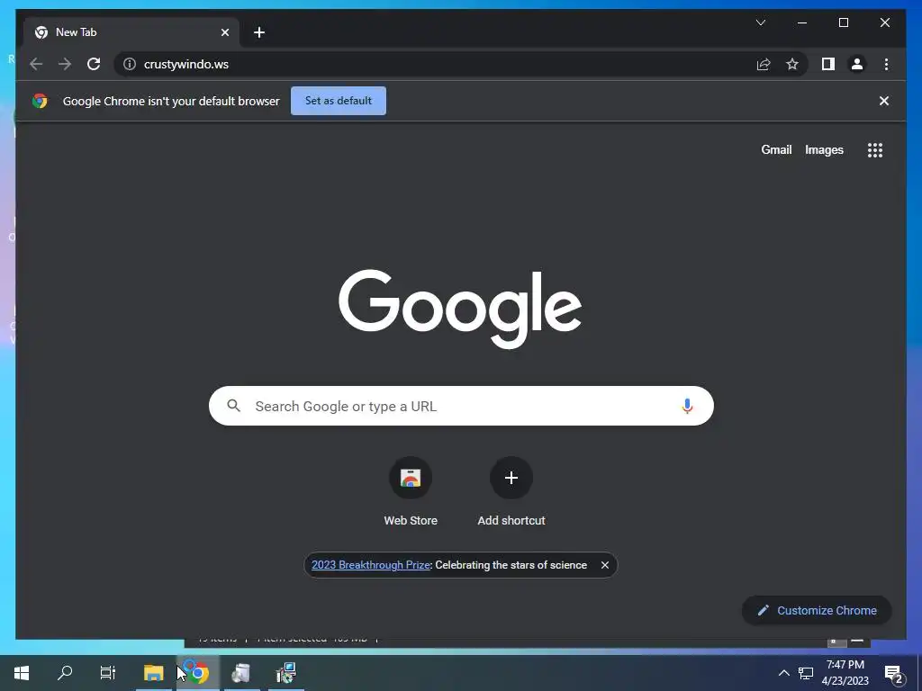Viewport: 922px width, 691px height.
Task: Start voice search with the microphone
Action: click(x=687, y=406)
